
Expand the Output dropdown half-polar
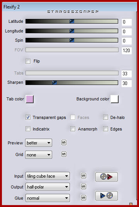tap(47, 187)
